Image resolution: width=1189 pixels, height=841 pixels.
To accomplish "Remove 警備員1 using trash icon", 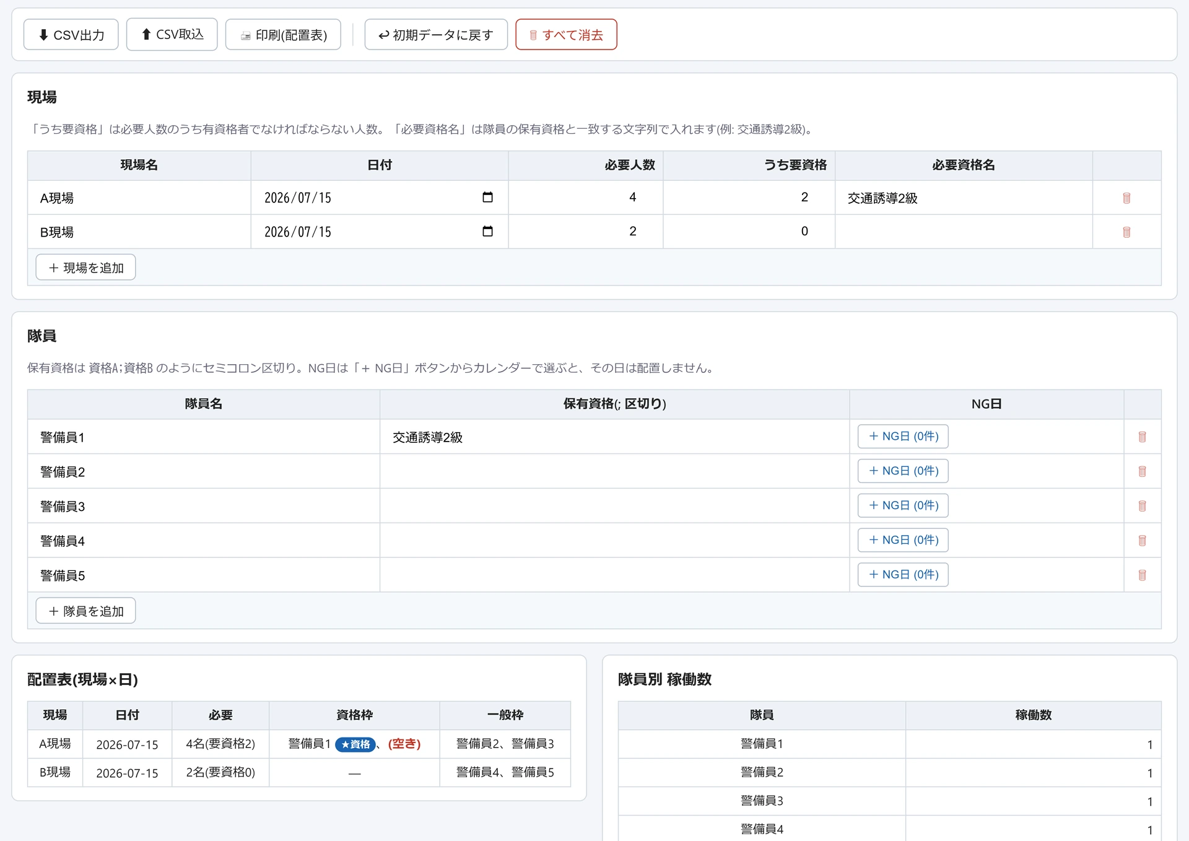I will point(1142,437).
